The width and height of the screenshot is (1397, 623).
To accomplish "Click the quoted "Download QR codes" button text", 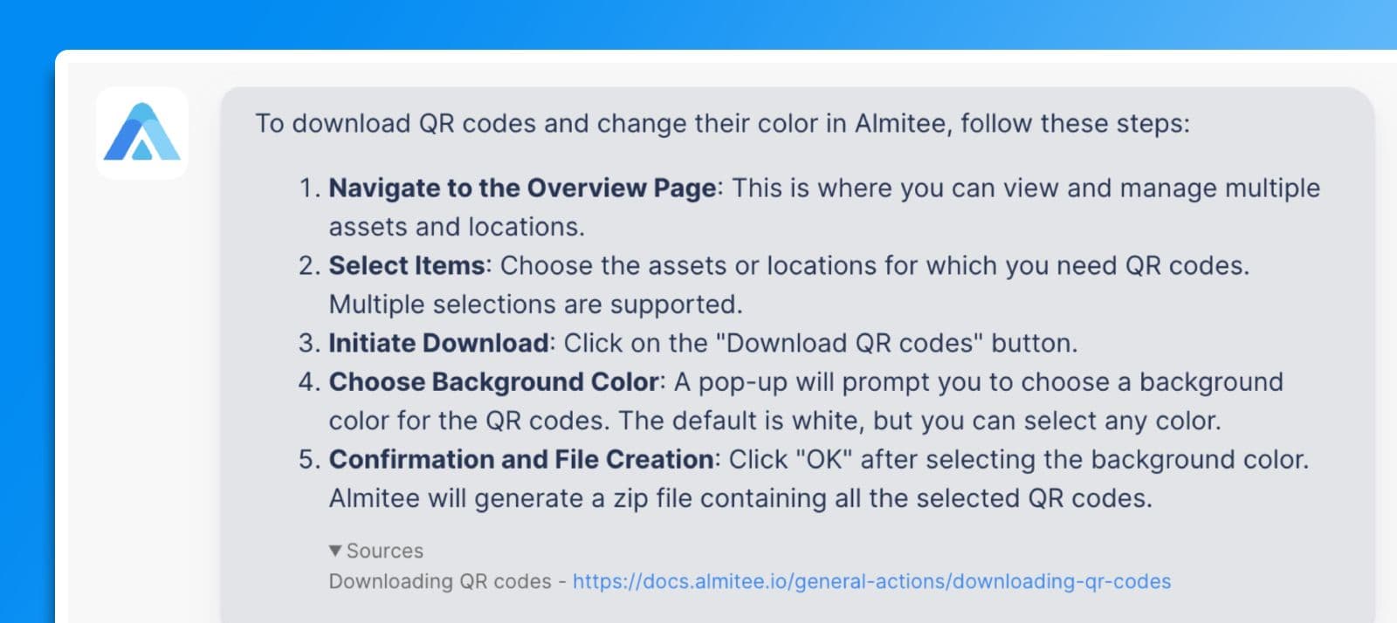I will [850, 343].
